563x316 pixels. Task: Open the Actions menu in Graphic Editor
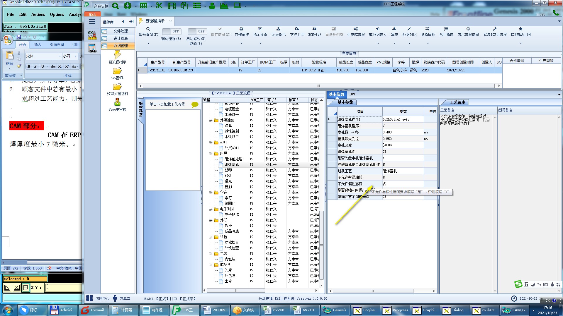(x=38, y=14)
